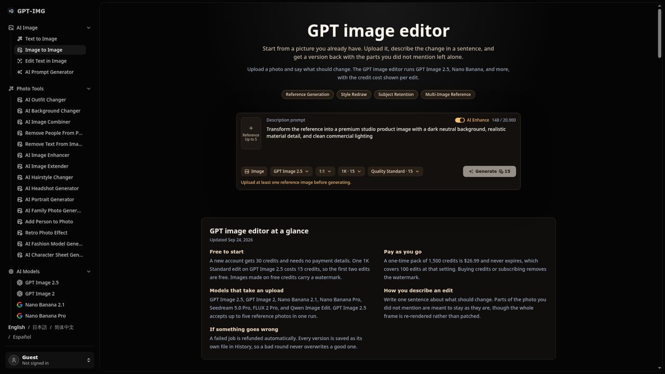Select the Image mode button
665x374 pixels.
tap(255, 171)
